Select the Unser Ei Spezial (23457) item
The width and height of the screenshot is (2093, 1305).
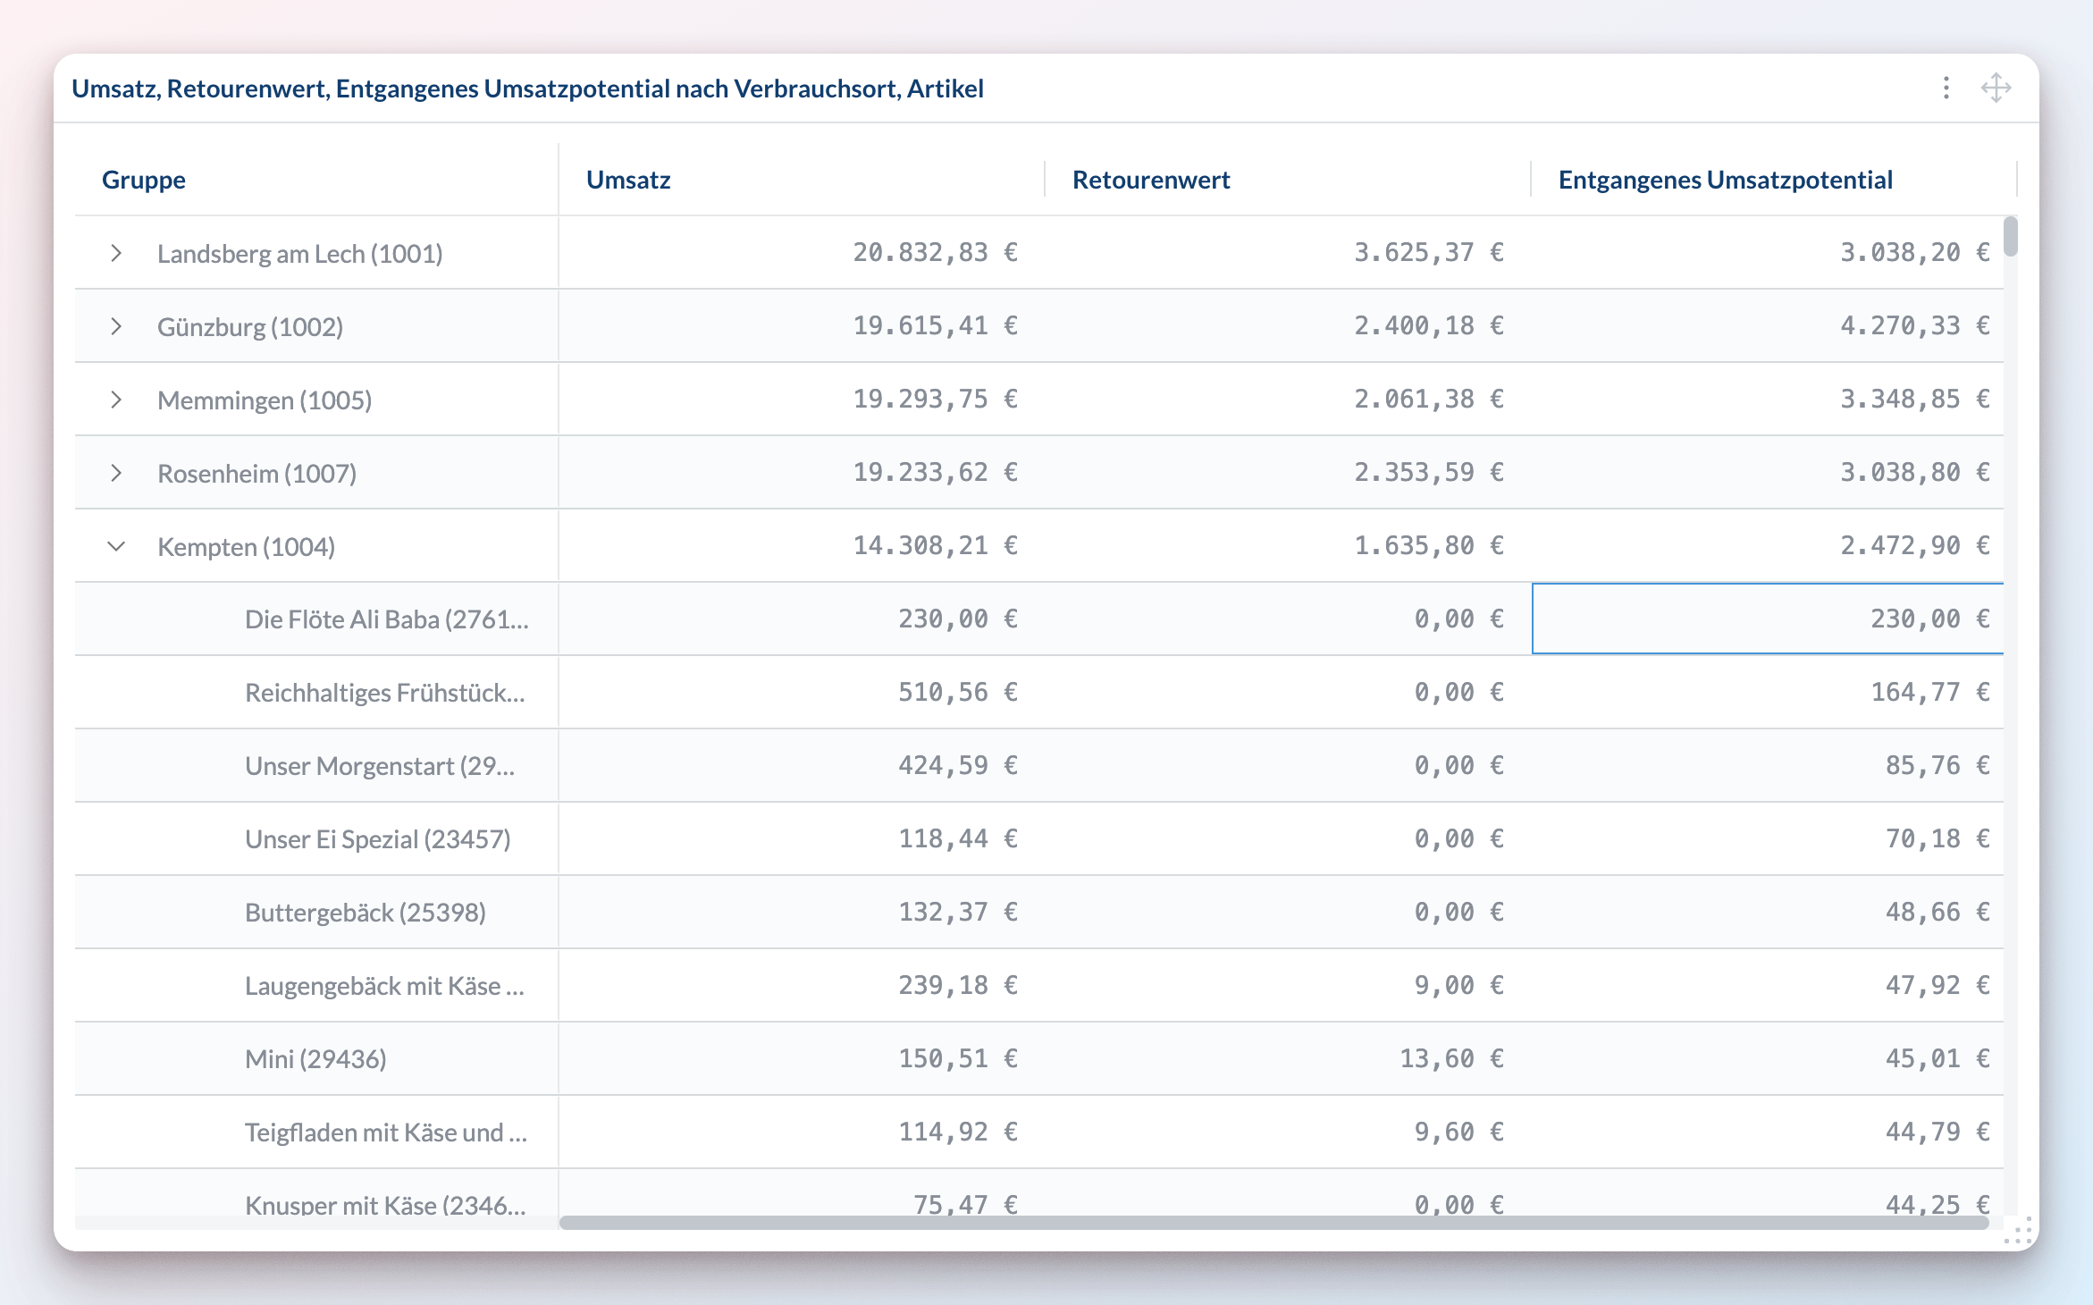377,839
